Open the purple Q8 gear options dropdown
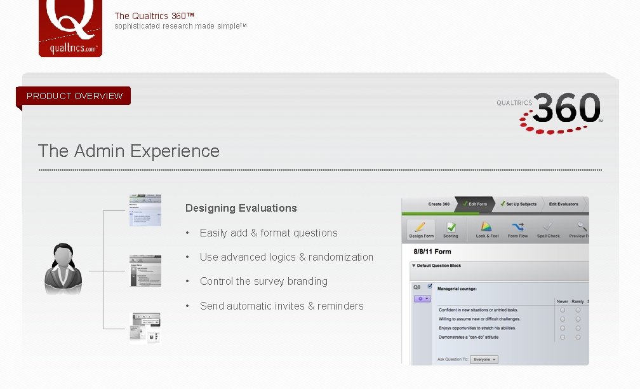Screen dimensions: 640x389 click(422, 299)
